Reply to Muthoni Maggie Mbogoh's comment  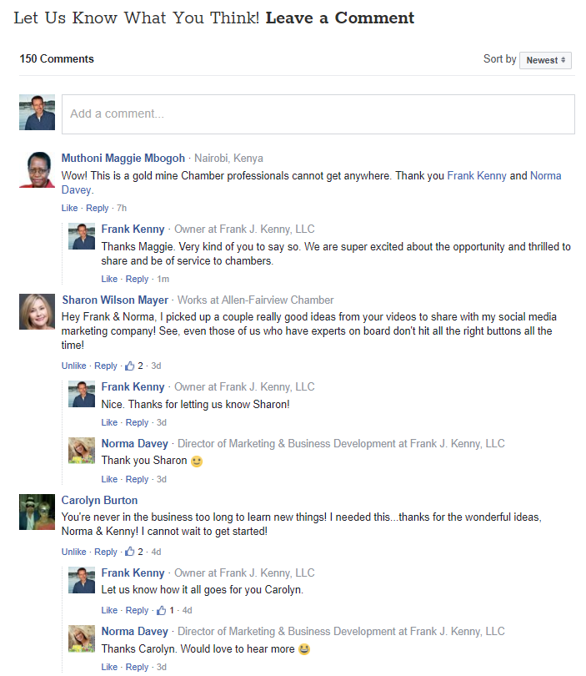98,208
